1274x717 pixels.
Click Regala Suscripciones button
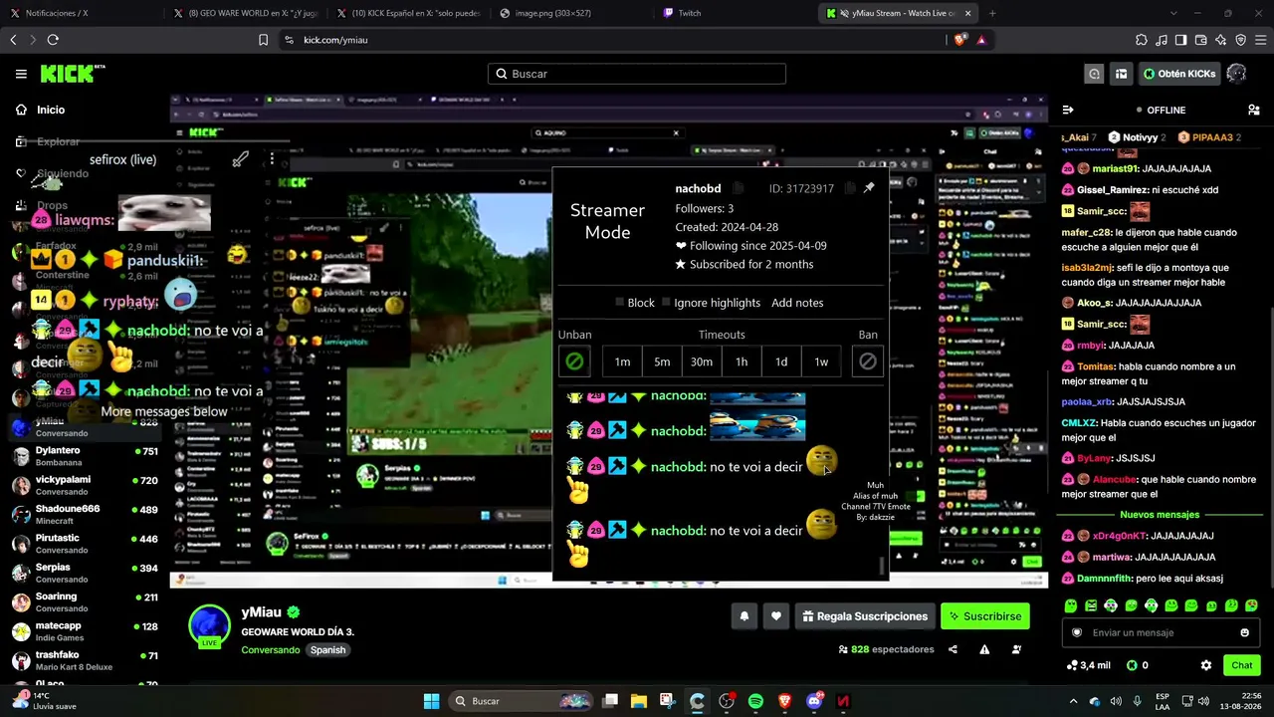tap(865, 616)
